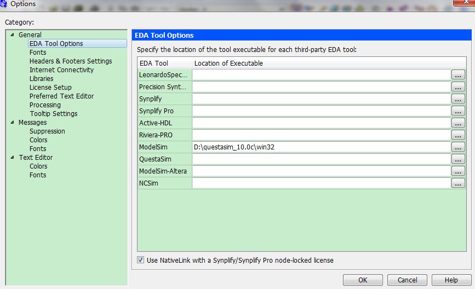Select Internet Connectivity category

click(x=61, y=70)
